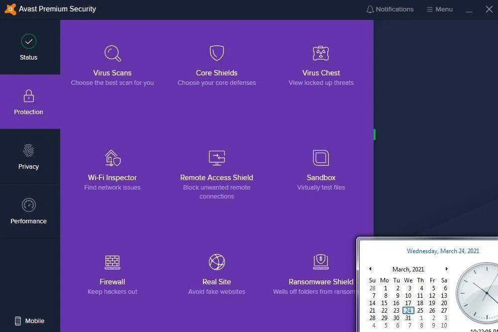The image size is (498, 332).
Task: Click the Virus Scans title text
Action: tap(112, 73)
